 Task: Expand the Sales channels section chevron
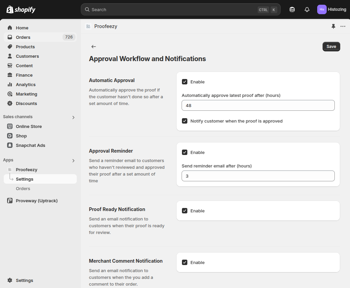tap(73, 117)
